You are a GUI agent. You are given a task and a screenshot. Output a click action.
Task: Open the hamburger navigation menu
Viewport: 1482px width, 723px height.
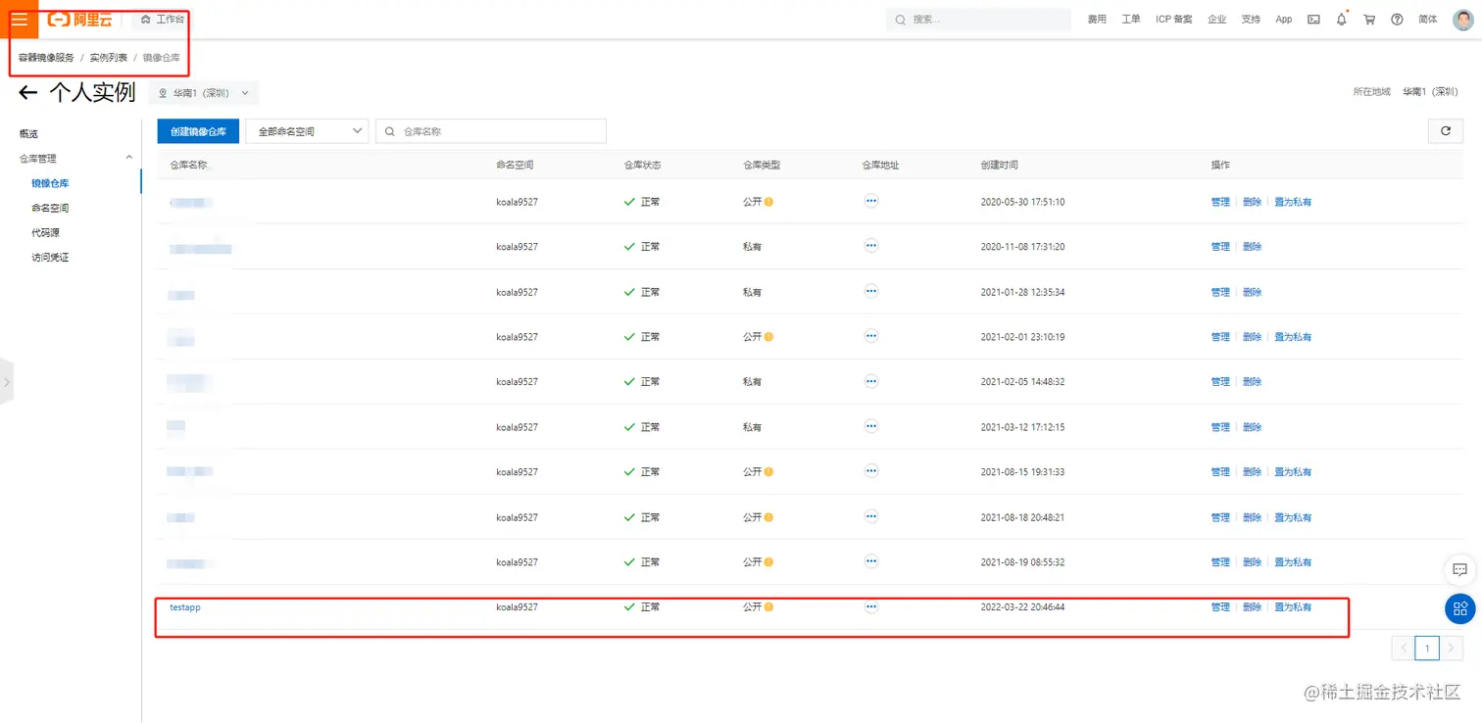(x=20, y=20)
